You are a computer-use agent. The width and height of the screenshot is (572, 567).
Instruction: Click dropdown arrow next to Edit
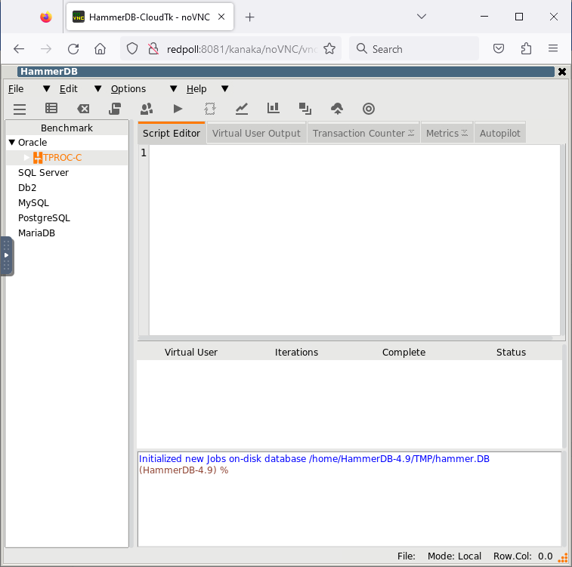pos(97,89)
